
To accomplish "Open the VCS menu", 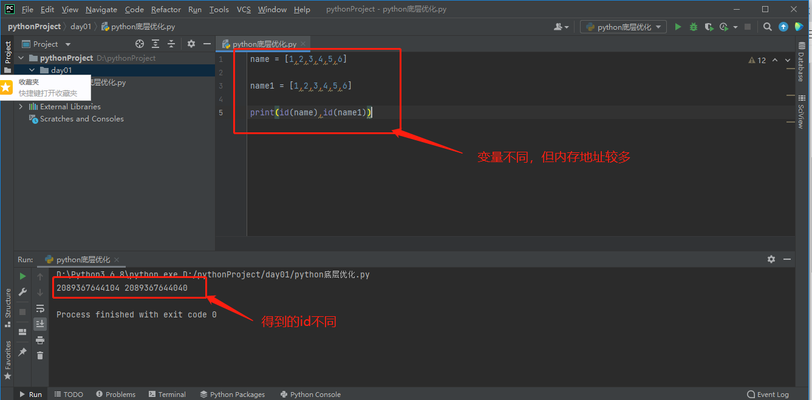I will coord(244,9).
